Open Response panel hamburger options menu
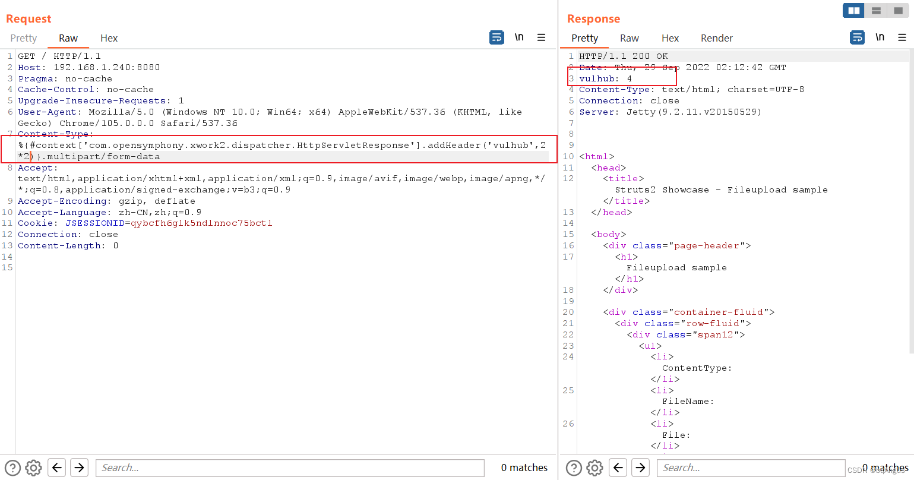914x480 pixels. point(902,37)
